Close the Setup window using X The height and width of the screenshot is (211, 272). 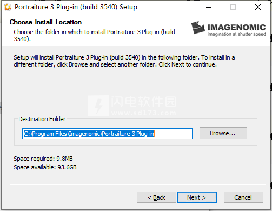(258, 7)
